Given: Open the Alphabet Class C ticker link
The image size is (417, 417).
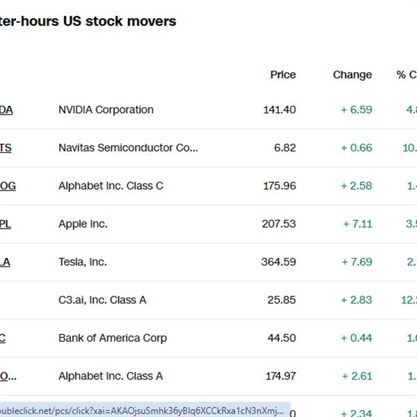Looking at the screenshot, I should [8, 186].
